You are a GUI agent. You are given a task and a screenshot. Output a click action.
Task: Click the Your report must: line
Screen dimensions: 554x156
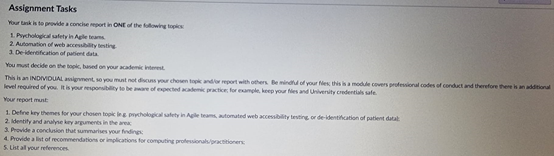[x=26, y=100]
